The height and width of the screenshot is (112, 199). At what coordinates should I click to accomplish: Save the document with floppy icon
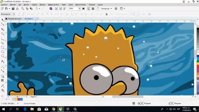[x=13, y=9]
